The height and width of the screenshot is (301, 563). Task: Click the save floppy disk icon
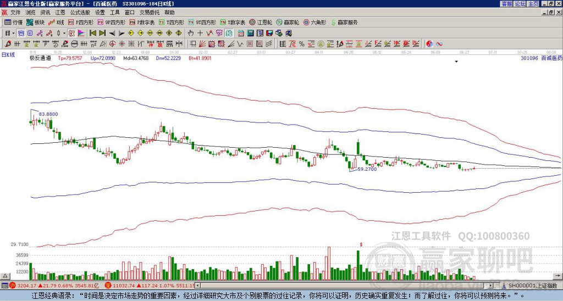point(269,34)
